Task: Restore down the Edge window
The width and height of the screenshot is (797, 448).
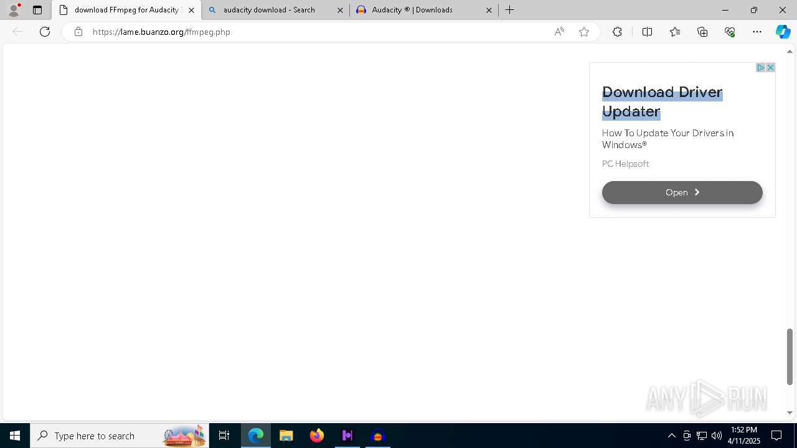Action: coord(754,10)
